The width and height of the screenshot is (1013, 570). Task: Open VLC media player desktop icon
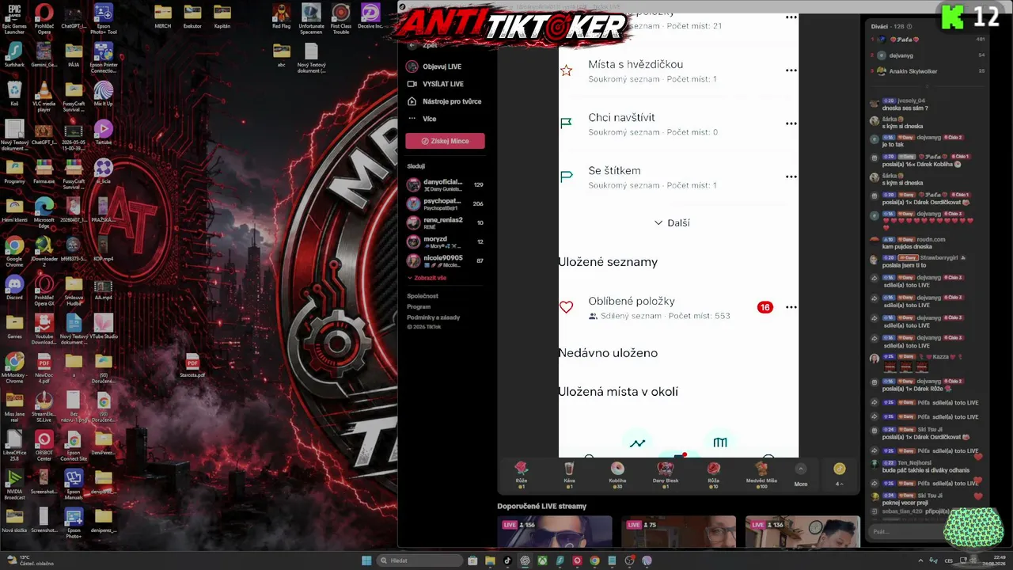(x=44, y=96)
